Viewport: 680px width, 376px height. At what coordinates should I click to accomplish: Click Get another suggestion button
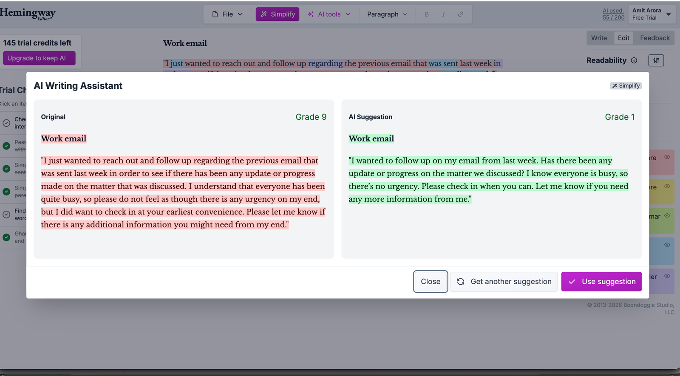504,282
